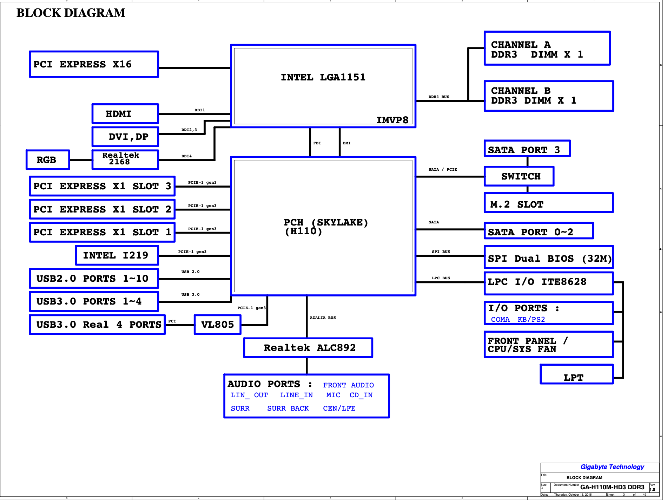Image resolution: width=667 pixels, height=503 pixels.
Task: Select the SATA / PCIE label
Action: (443, 169)
